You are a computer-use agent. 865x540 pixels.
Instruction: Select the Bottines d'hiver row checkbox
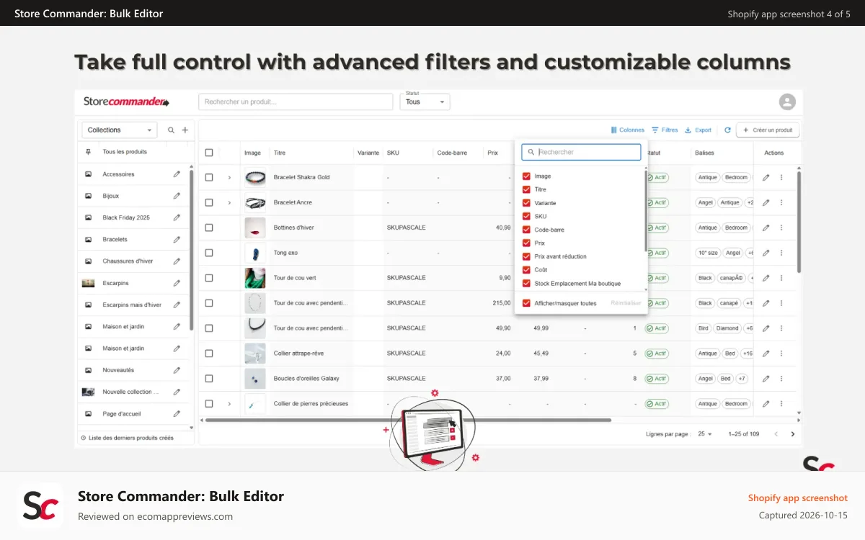[x=209, y=228]
